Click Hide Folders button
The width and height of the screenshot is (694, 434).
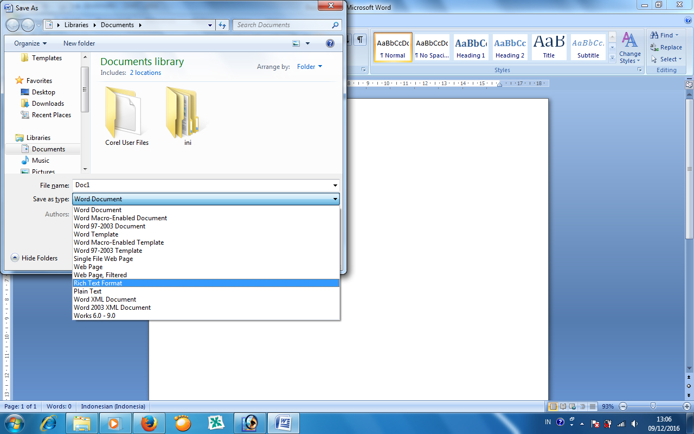[34, 258]
